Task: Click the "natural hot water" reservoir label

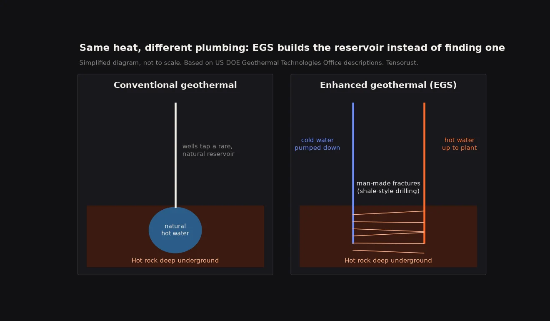Action: coord(175,230)
